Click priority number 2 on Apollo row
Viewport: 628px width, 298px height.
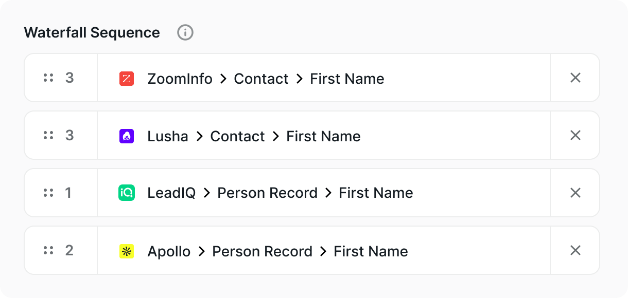pos(69,251)
